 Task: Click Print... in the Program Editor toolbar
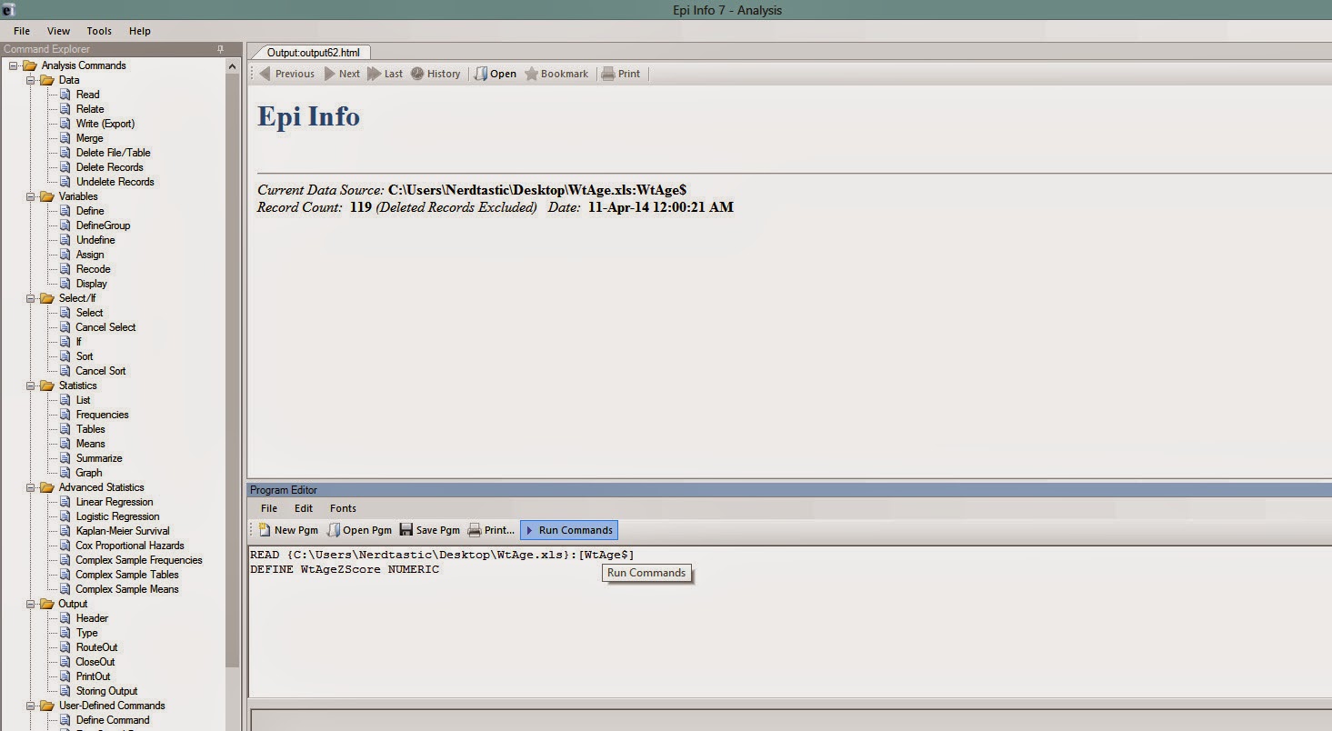click(x=491, y=530)
